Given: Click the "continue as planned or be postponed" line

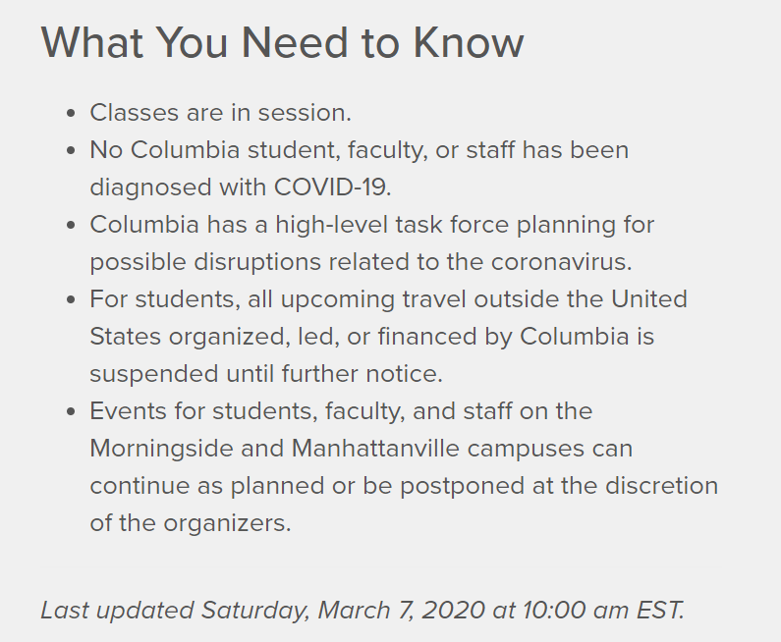Looking at the screenshot, I should [404, 486].
